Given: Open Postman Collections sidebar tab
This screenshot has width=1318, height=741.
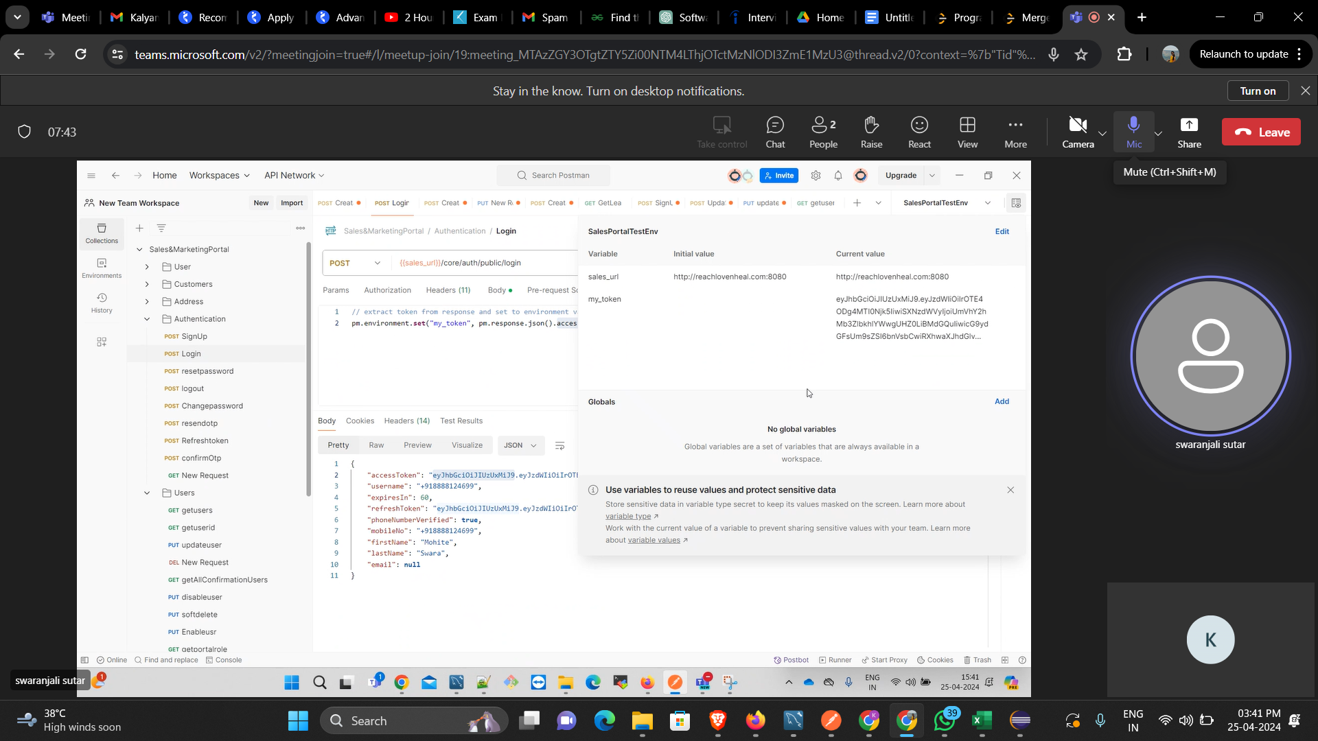Looking at the screenshot, I should pyautogui.click(x=102, y=234).
